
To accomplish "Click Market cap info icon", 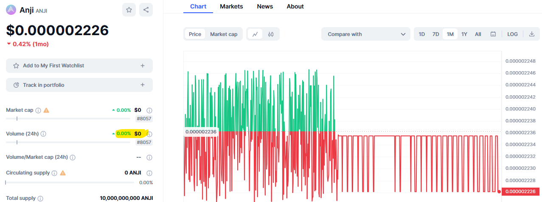I will 38,110.
